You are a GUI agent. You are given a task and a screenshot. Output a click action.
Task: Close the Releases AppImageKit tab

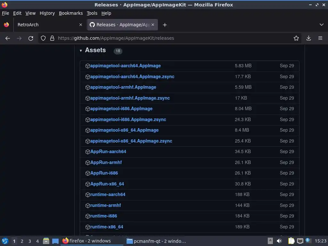[x=153, y=25]
